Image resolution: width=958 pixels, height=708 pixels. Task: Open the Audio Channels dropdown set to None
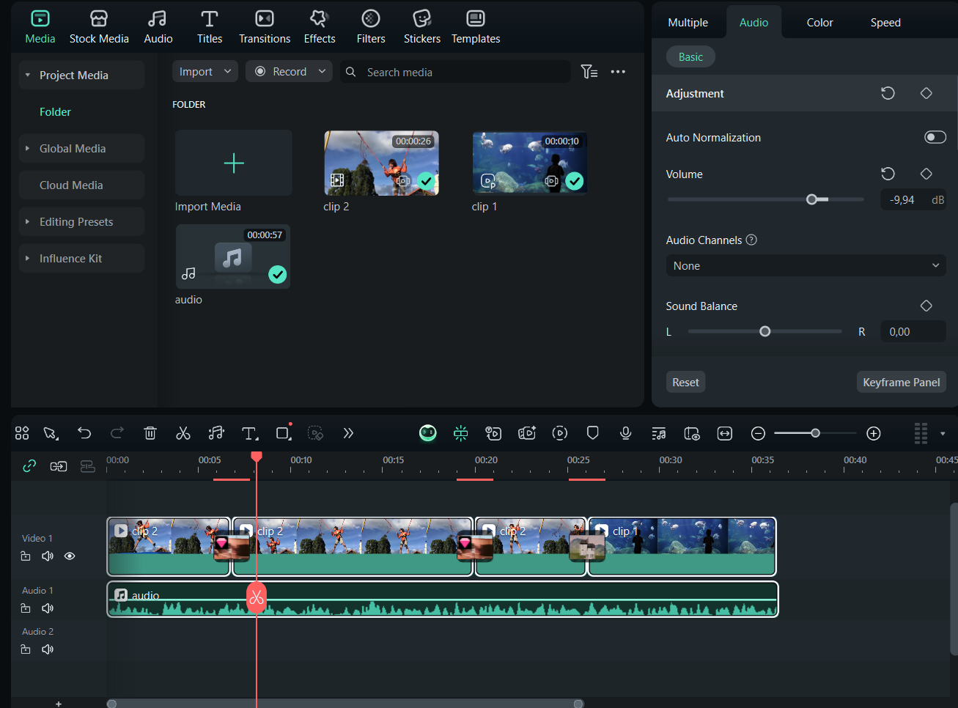(x=805, y=265)
